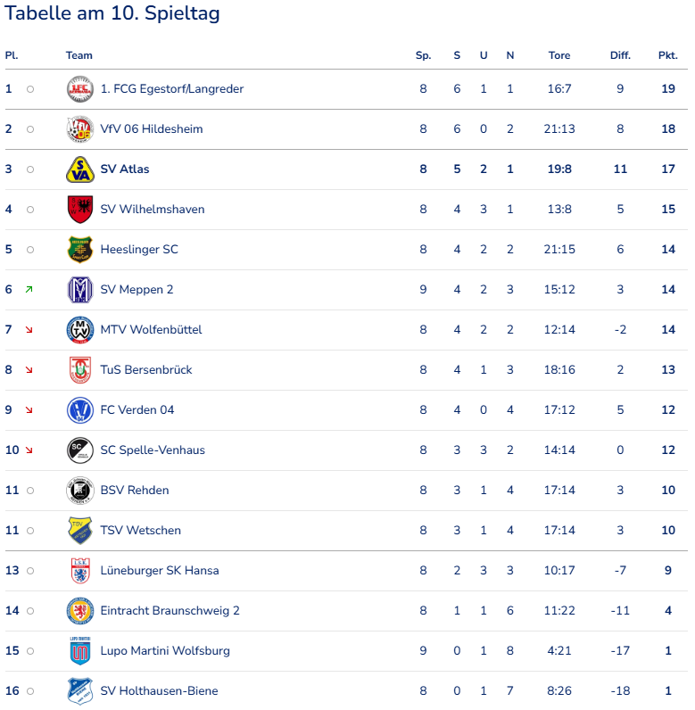The height and width of the screenshot is (710, 695).
Task: Select the MTV Wolfenbüttel round badge
Action: (80, 330)
